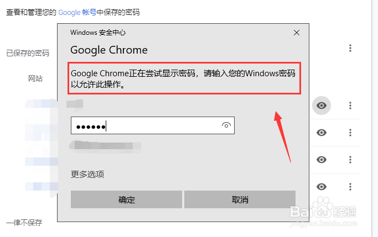This screenshot has height=237, width=378.
Task: Click the 网站 column header
Action: click(x=35, y=78)
